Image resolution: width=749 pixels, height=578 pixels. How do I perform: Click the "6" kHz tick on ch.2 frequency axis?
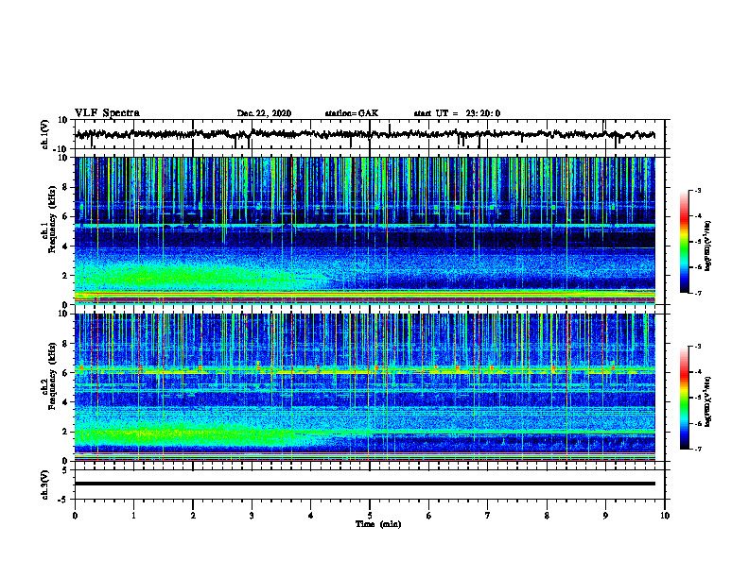[x=65, y=373]
